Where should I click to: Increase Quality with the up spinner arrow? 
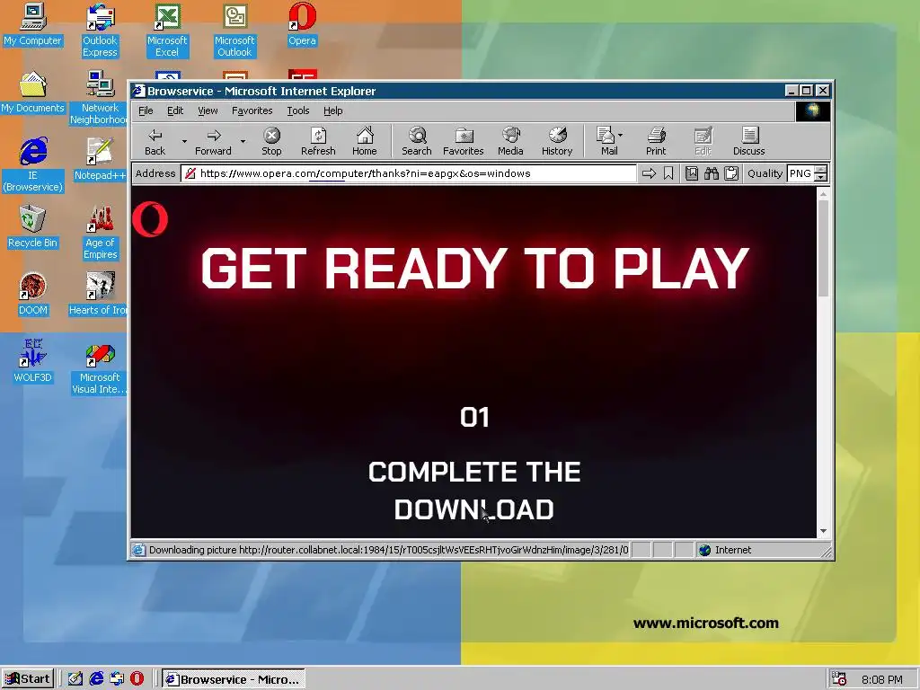821,170
